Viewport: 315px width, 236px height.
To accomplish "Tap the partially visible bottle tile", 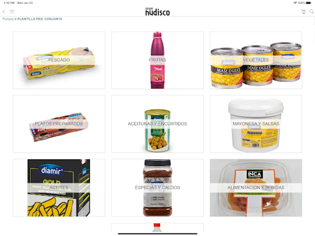I will 157,227.
